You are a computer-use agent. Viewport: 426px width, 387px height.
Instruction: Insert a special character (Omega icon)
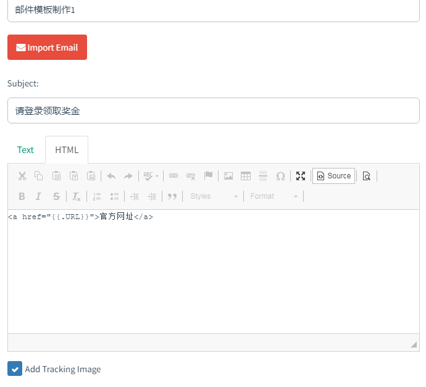point(280,176)
